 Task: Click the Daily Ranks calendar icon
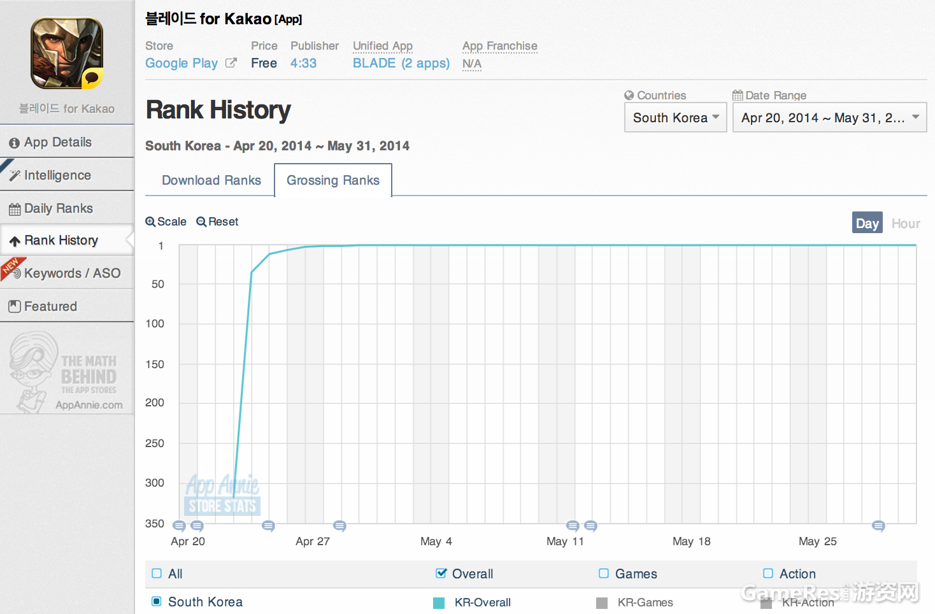click(15, 210)
